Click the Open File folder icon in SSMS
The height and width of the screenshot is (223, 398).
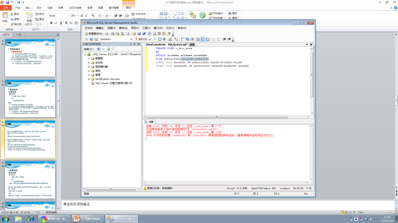pos(134,33)
